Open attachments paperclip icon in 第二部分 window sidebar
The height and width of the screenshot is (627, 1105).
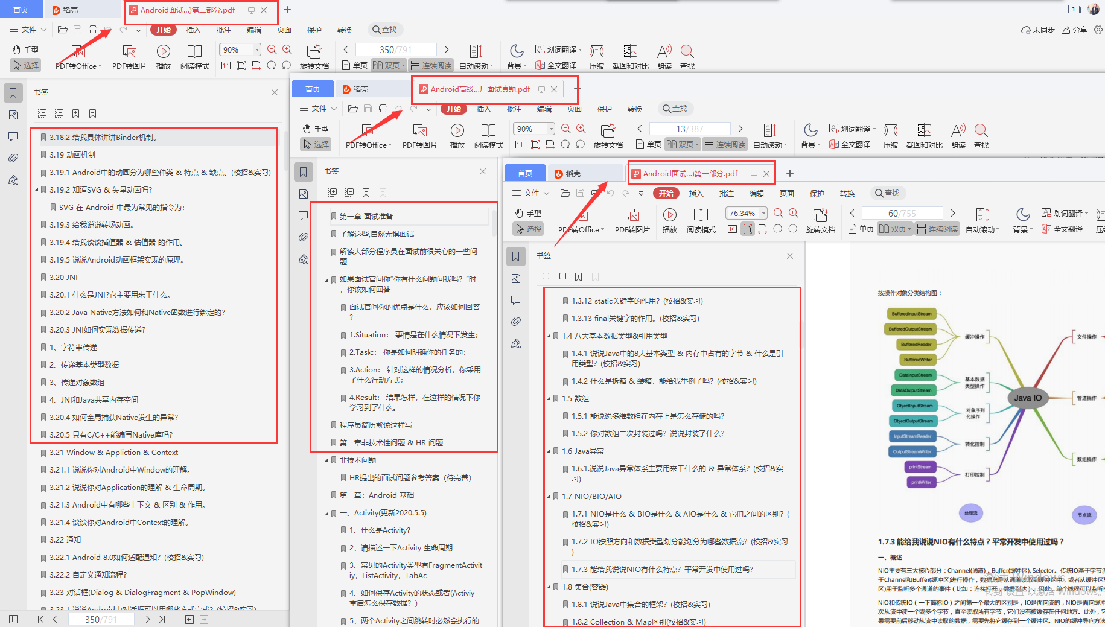(x=13, y=158)
